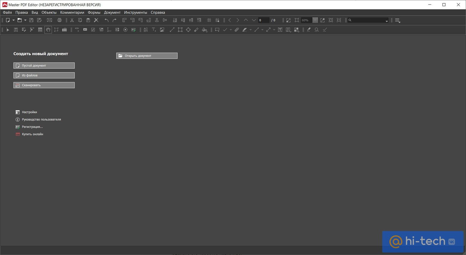Viewport: 466px width, 255px height.
Task: Open the Инструменты menu
Action: pyautogui.click(x=136, y=13)
